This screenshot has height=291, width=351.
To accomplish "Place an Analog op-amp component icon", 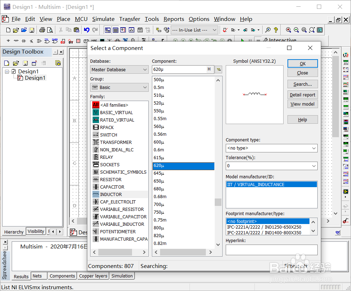I will [39, 41].
